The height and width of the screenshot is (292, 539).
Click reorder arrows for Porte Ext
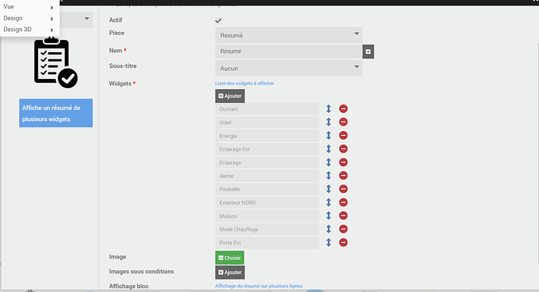coord(329,243)
